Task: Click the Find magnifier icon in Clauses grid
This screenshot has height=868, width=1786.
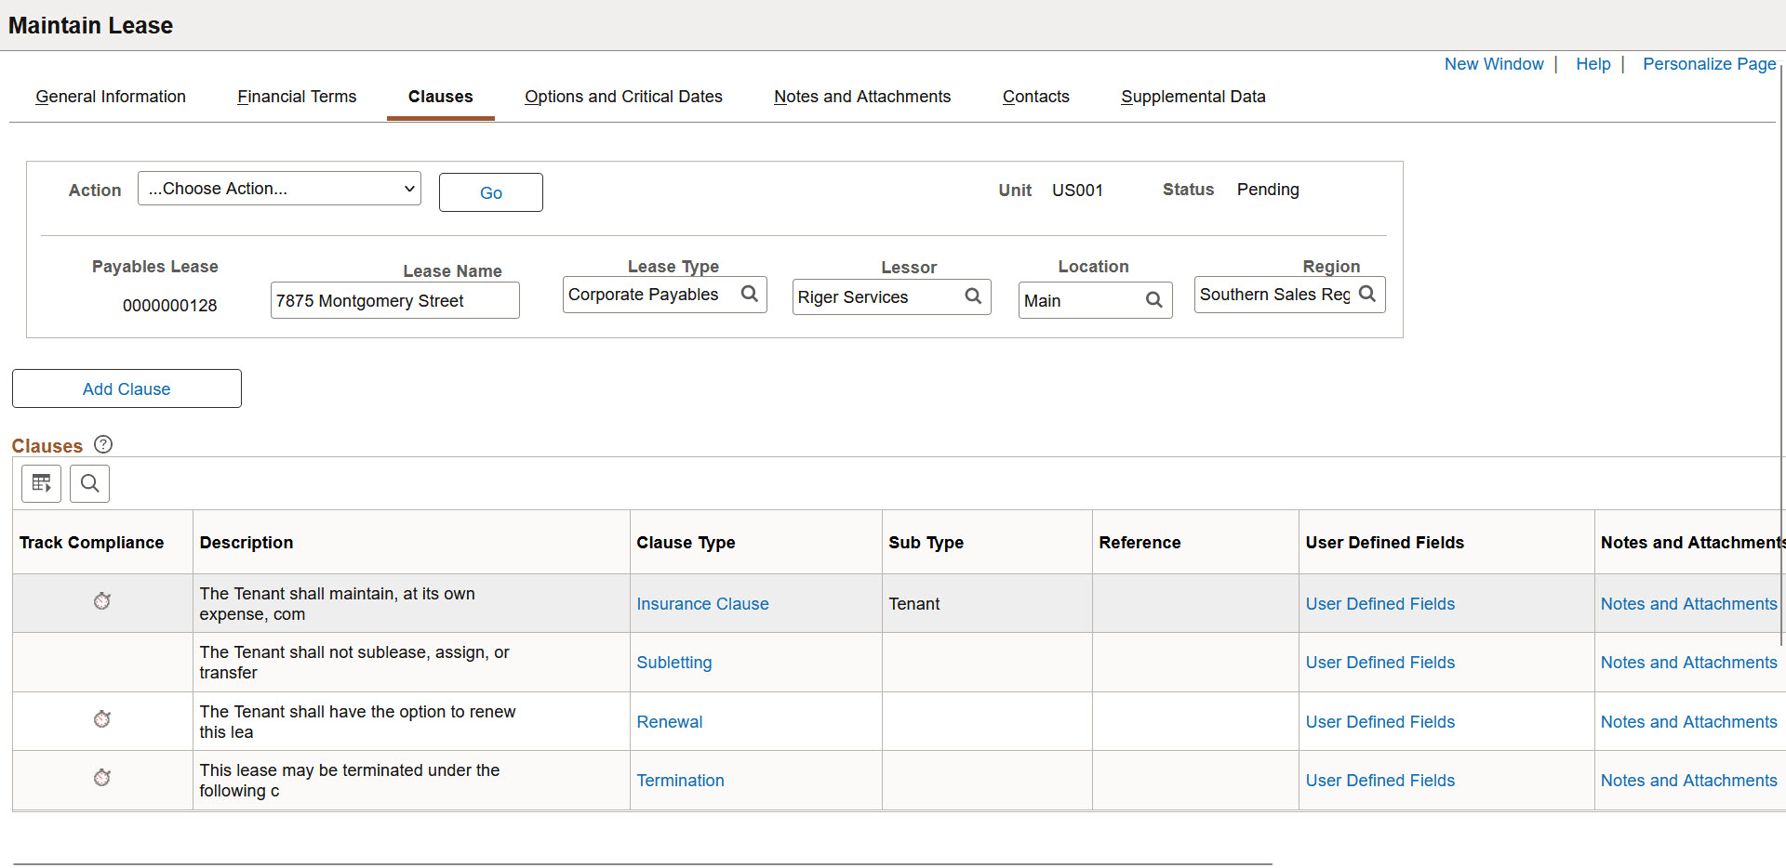Action: [x=89, y=483]
